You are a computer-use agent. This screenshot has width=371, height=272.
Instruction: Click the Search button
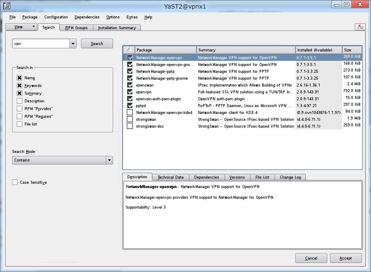(x=97, y=44)
